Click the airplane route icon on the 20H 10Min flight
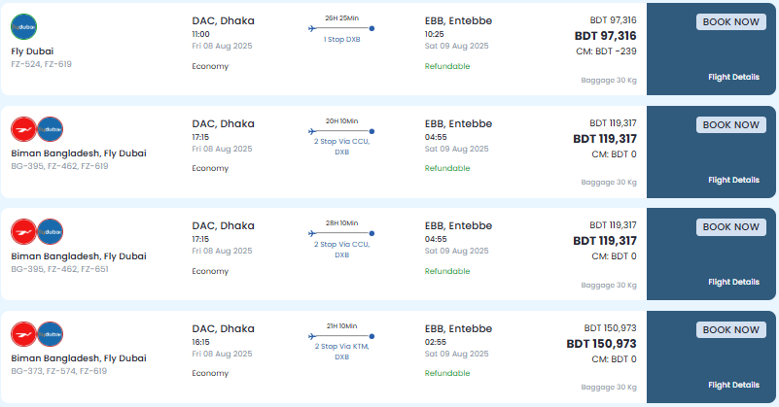 pyautogui.click(x=312, y=131)
